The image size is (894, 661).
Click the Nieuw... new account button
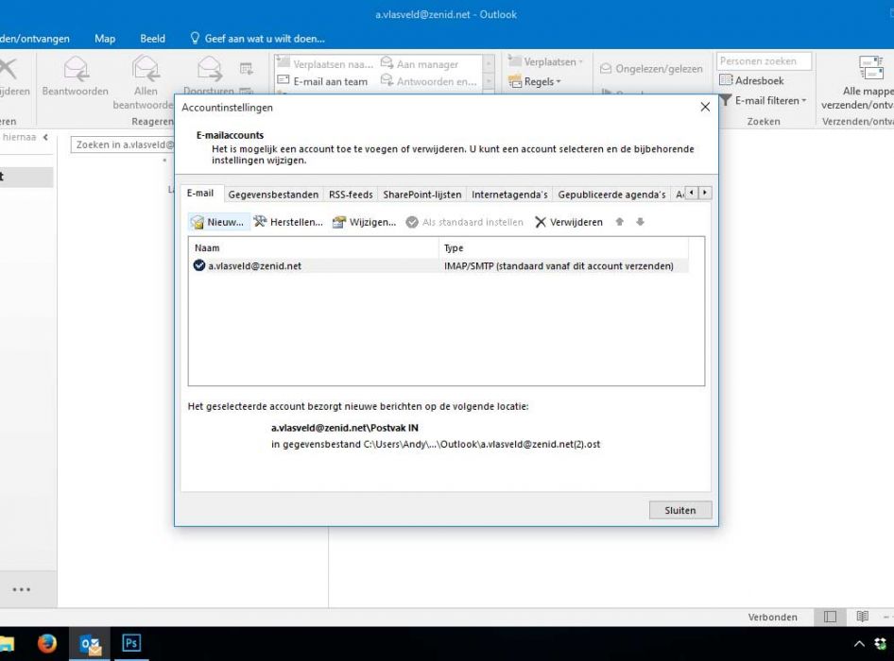coord(219,222)
